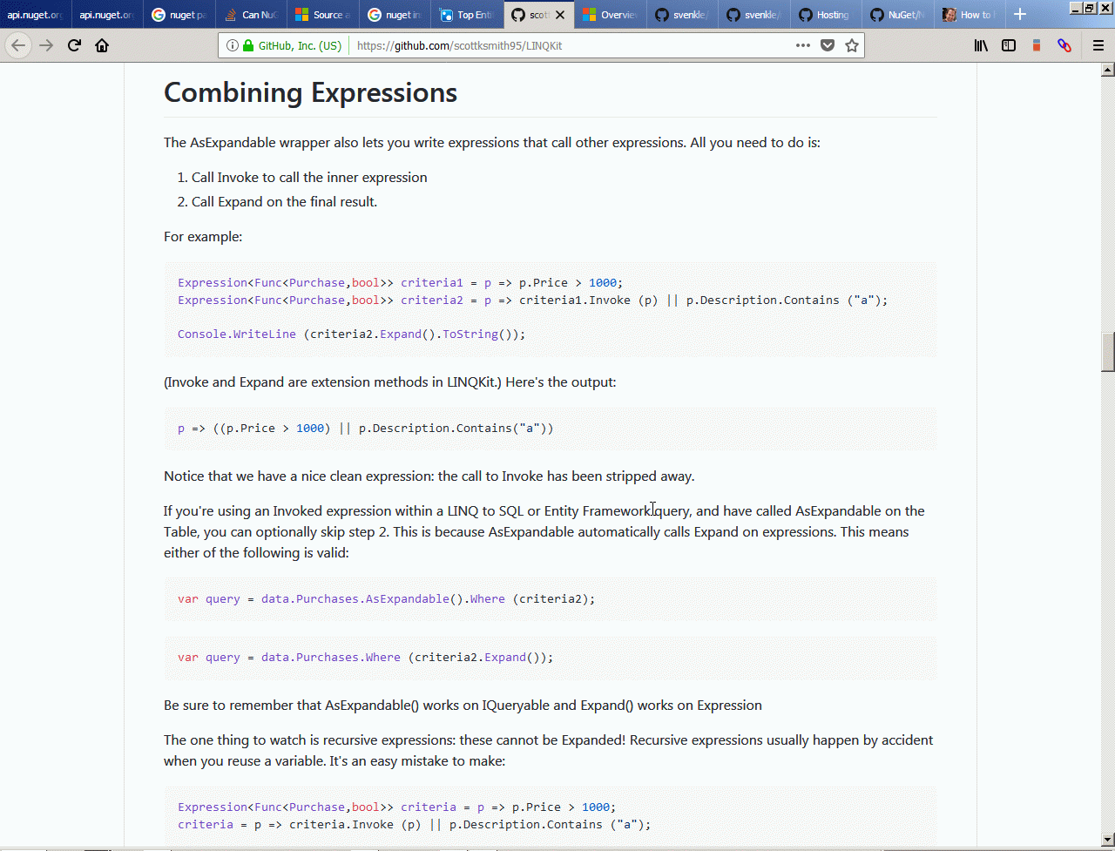Click the scrollbar up arrow
1115x851 pixels.
1108,70
